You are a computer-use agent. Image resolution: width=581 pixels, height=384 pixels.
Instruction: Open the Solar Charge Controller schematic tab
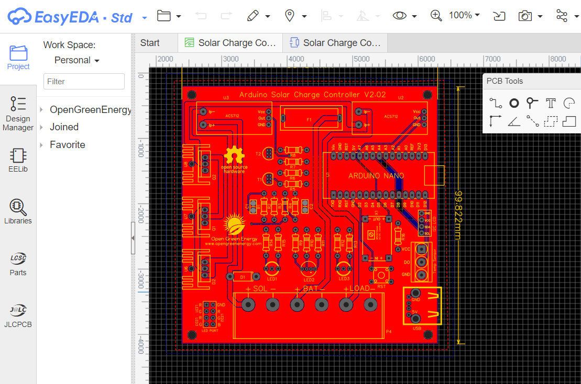click(231, 42)
